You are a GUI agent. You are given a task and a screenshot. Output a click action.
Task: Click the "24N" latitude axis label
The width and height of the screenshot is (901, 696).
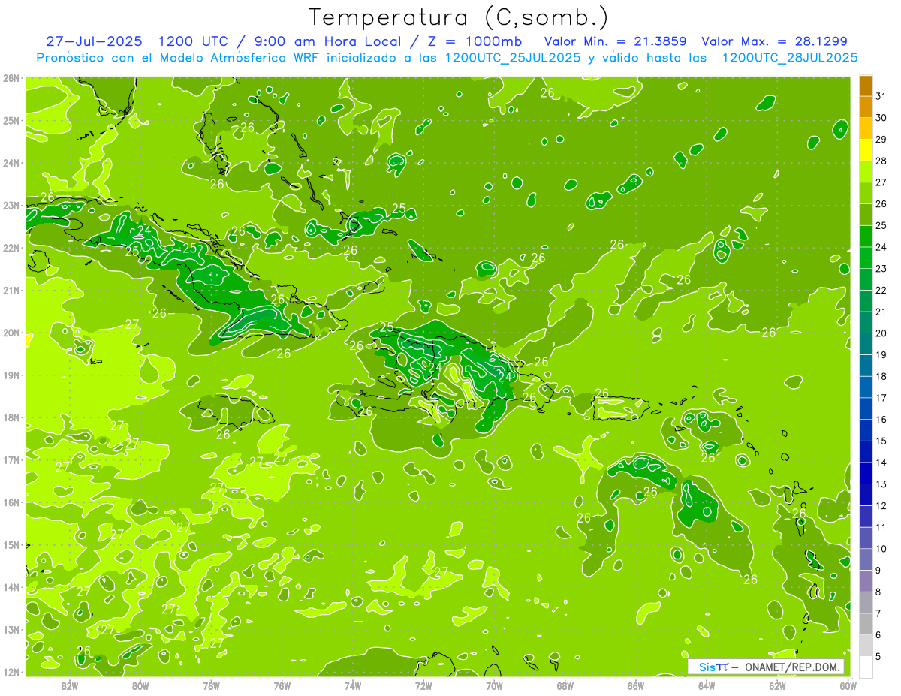11,163
